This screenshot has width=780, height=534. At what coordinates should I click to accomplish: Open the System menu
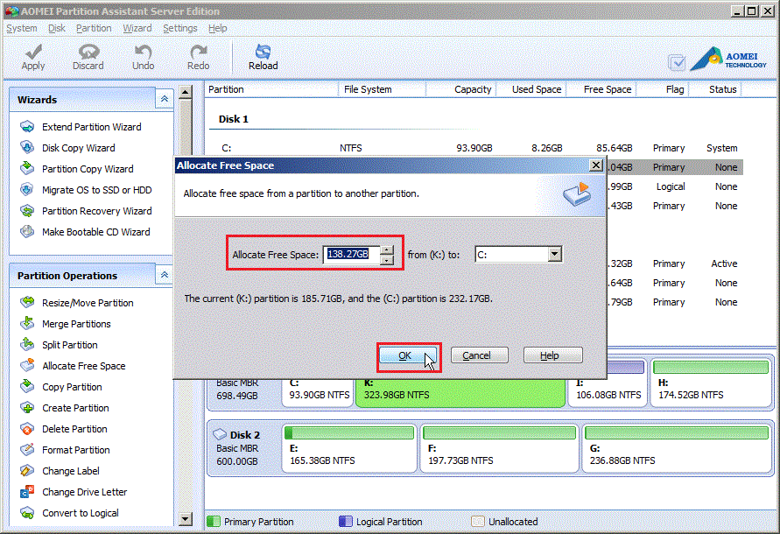tap(21, 28)
